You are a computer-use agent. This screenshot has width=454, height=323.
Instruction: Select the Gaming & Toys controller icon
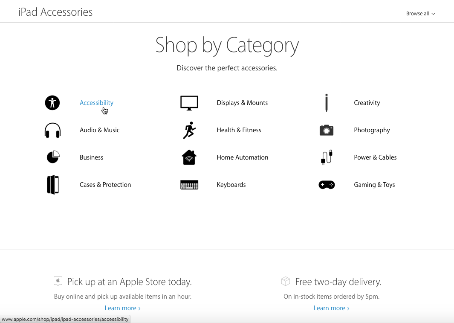point(327,185)
